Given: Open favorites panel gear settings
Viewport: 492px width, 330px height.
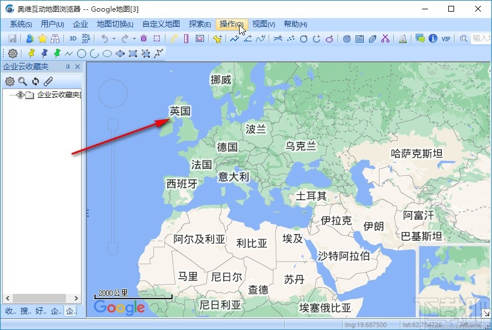Looking at the screenshot, I should [x=10, y=81].
